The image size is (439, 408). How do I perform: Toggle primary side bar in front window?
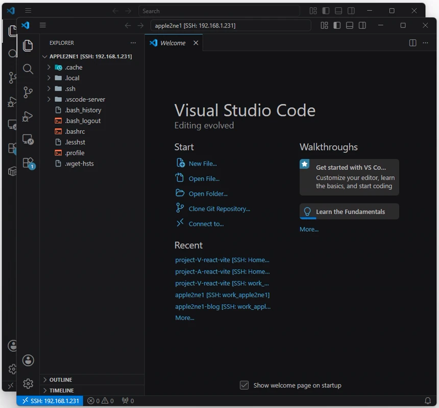[337, 26]
